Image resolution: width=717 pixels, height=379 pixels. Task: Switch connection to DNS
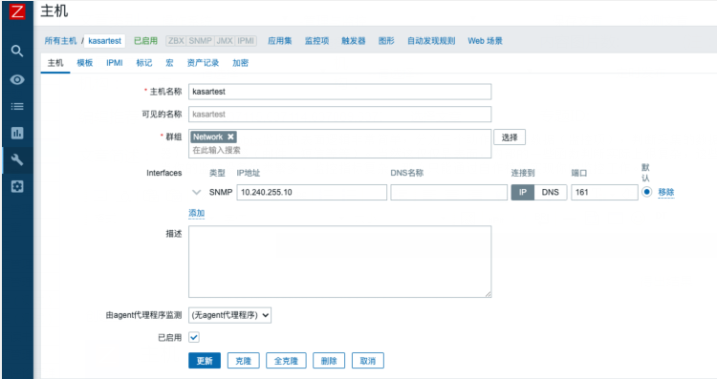click(x=550, y=192)
